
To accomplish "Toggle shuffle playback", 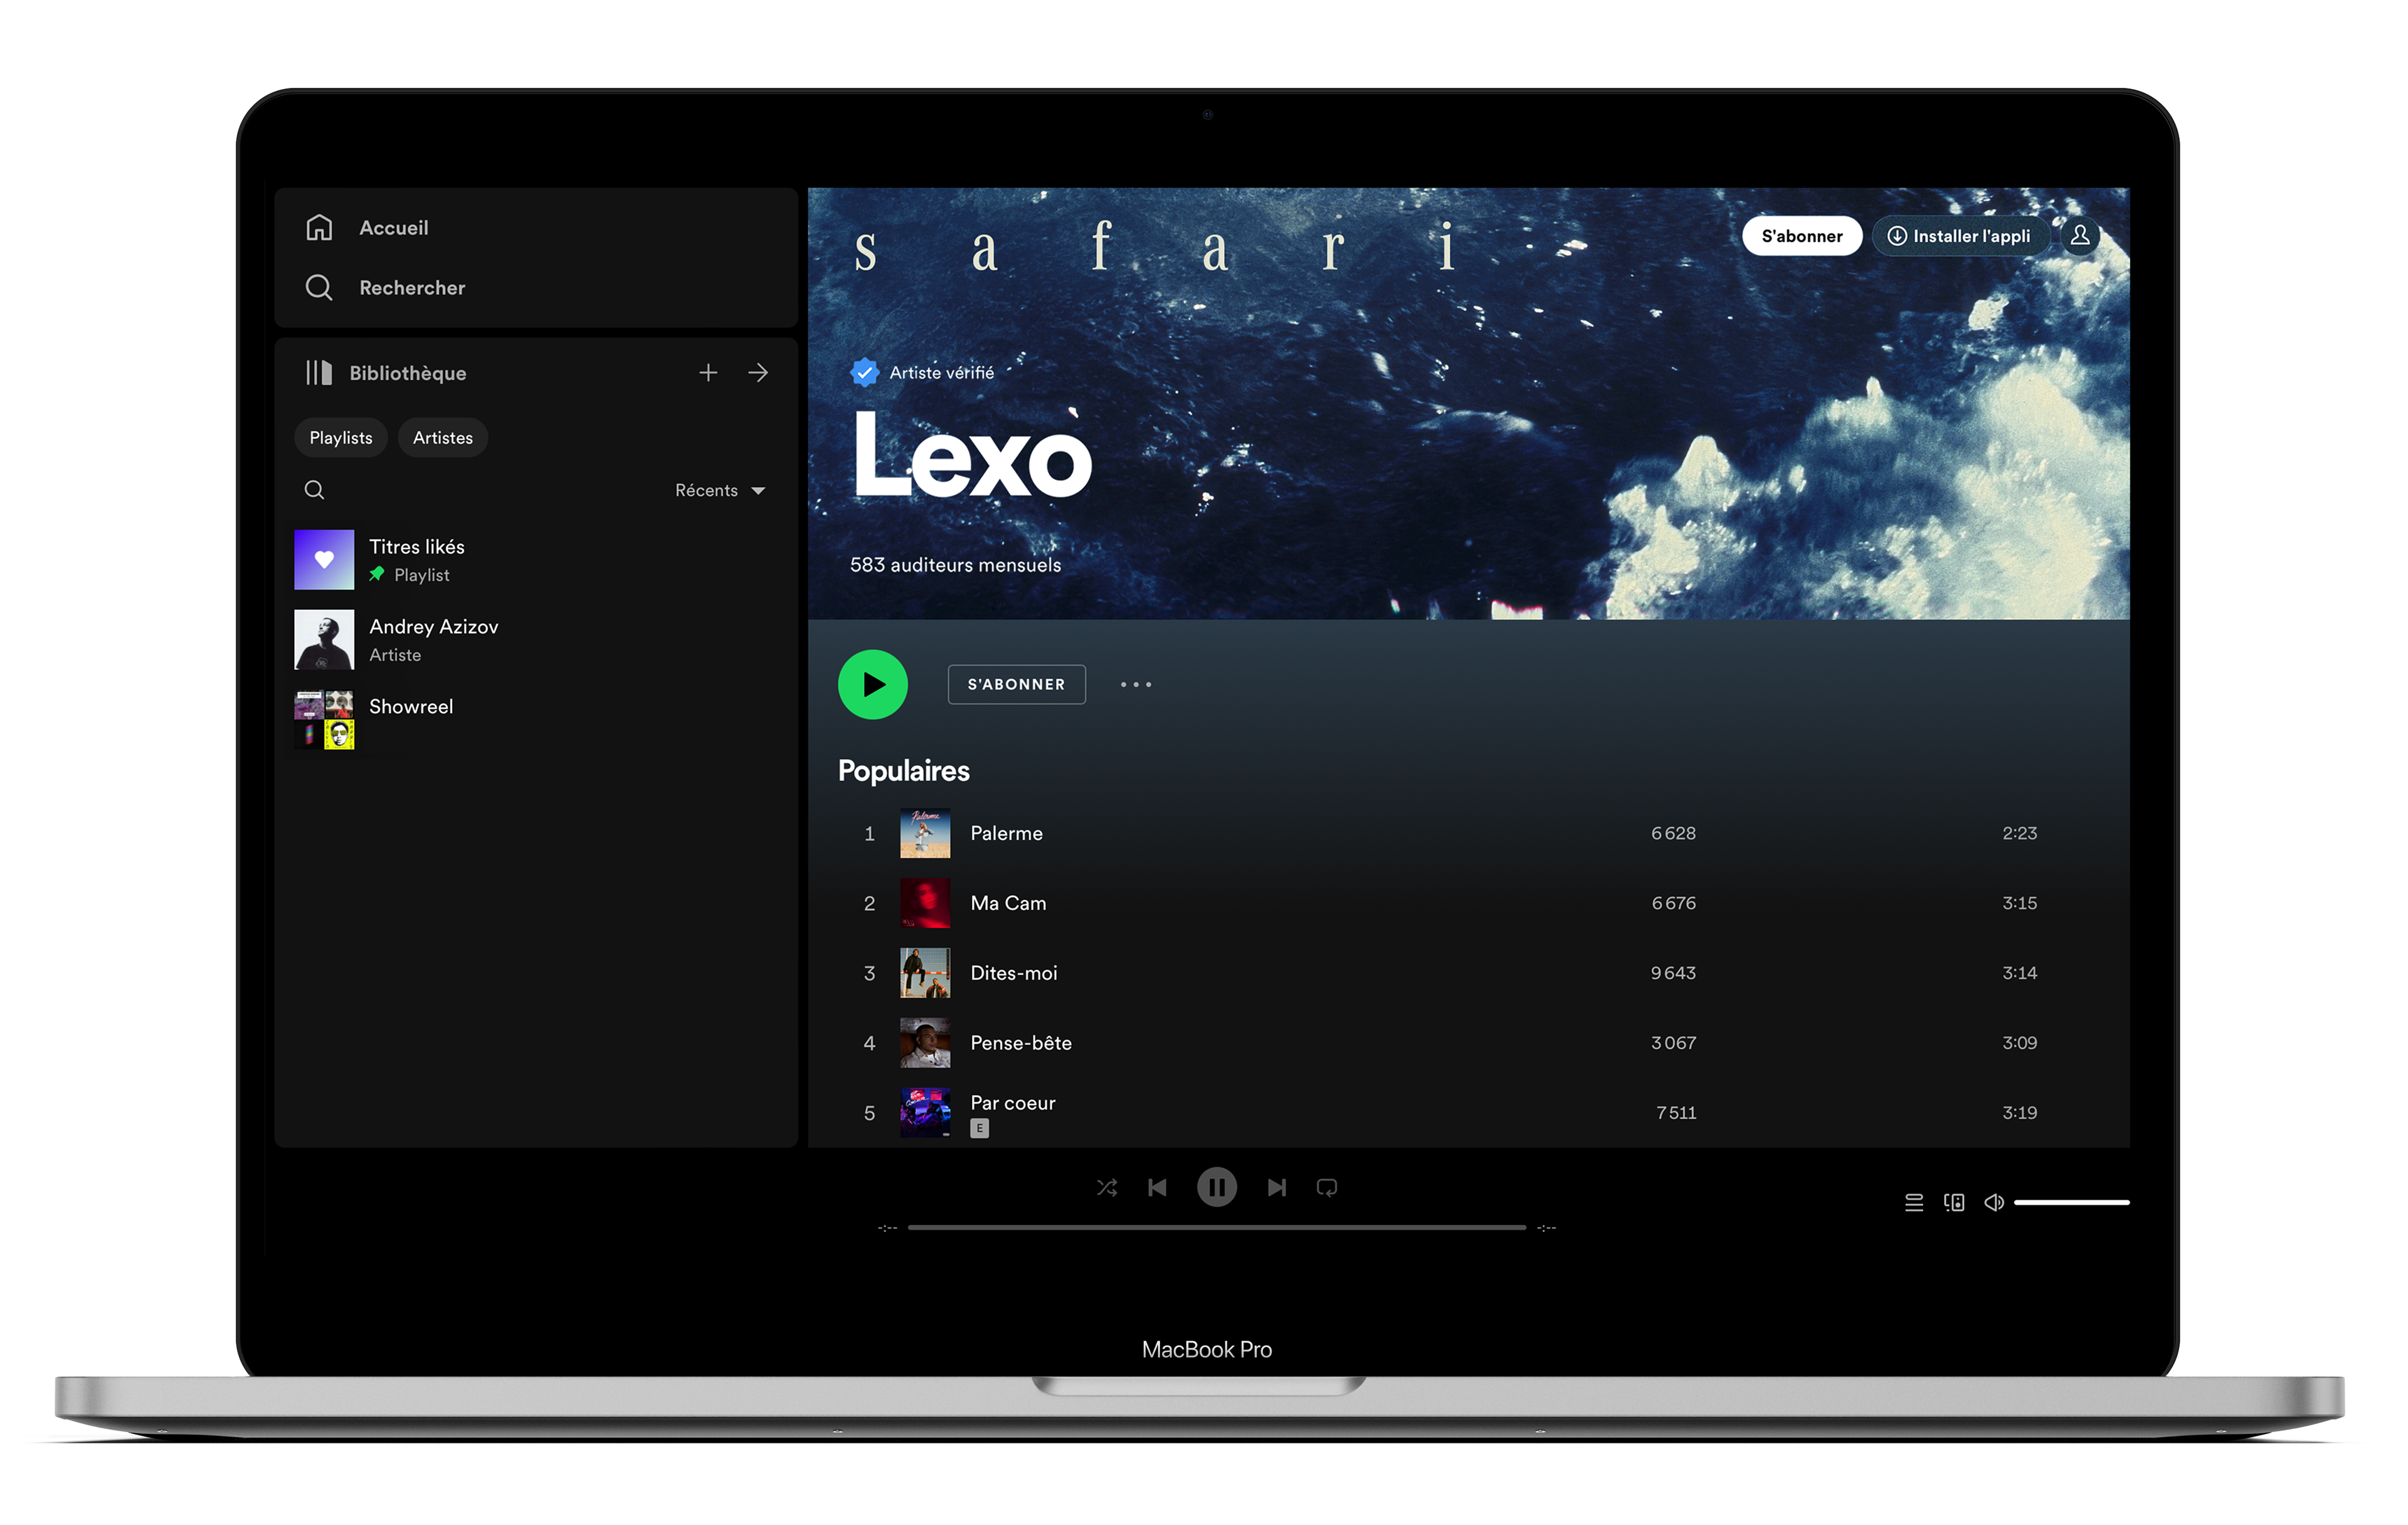I will point(1107,1187).
